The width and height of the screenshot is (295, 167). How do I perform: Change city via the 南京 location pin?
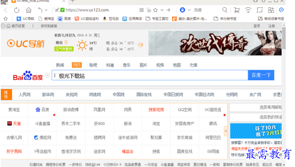[x=66, y=43]
